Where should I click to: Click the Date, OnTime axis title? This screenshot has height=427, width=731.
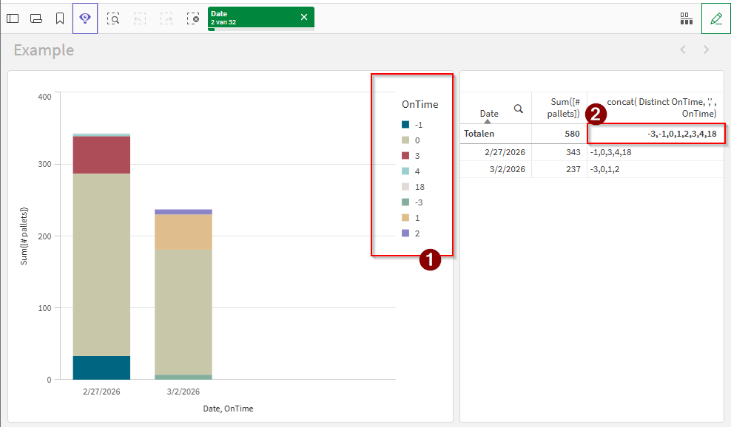point(228,409)
